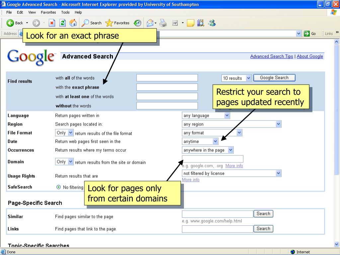Refresh the page with green arrows icon
The height and width of the screenshot is (255, 340).
[62, 23]
